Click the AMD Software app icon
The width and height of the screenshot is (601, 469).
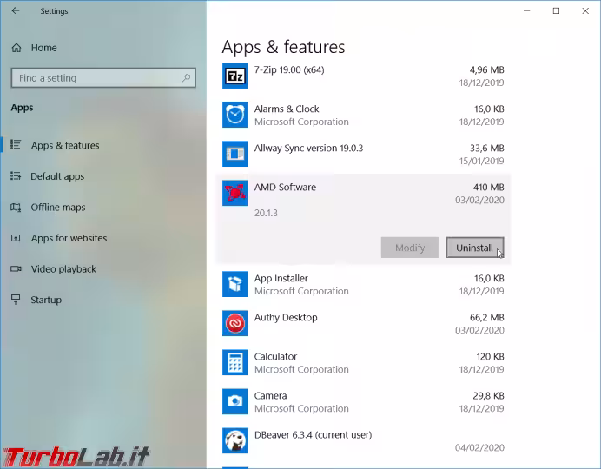click(235, 193)
